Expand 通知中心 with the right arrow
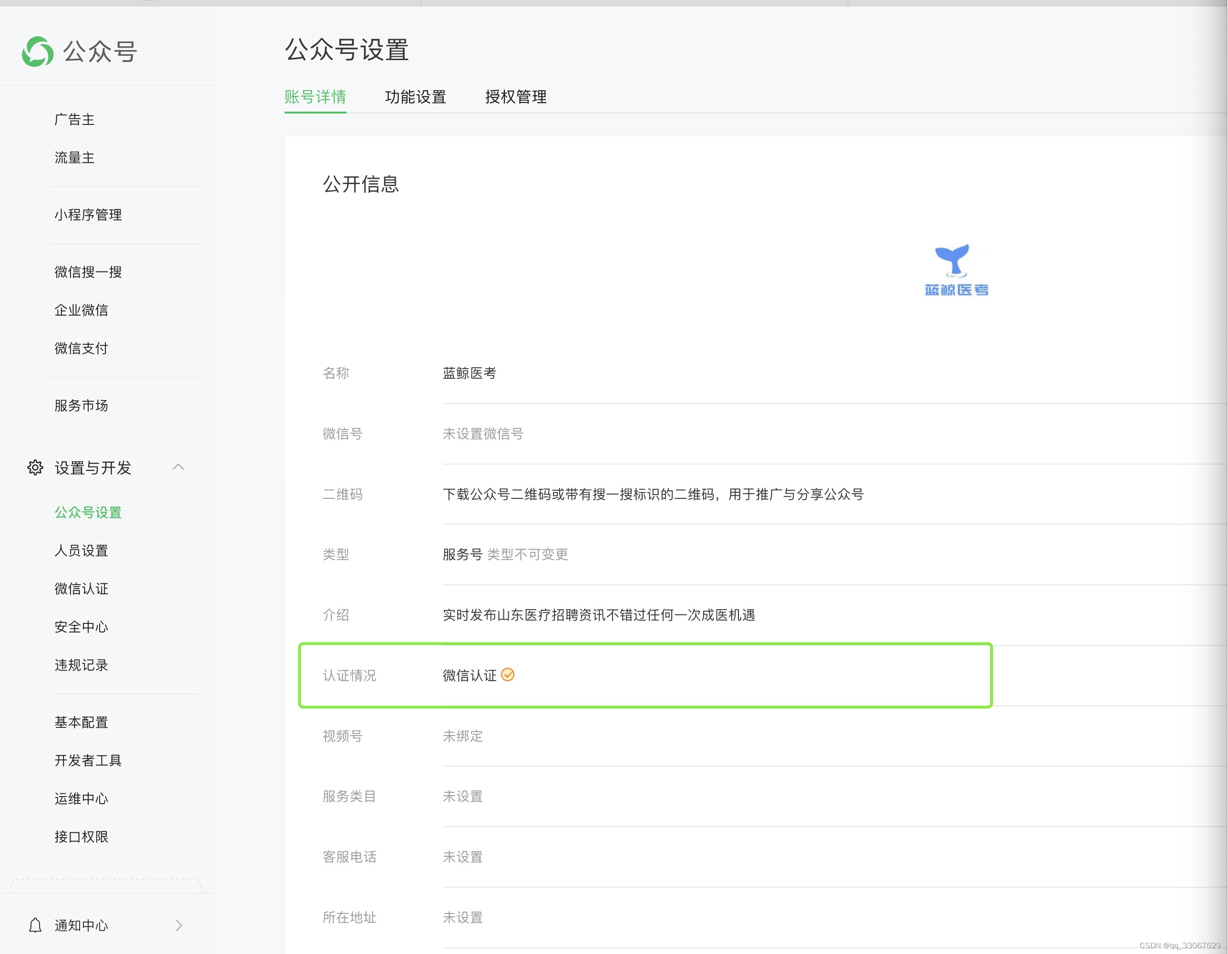The width and height of the screenshot is (1228, 954). point(179,925)
